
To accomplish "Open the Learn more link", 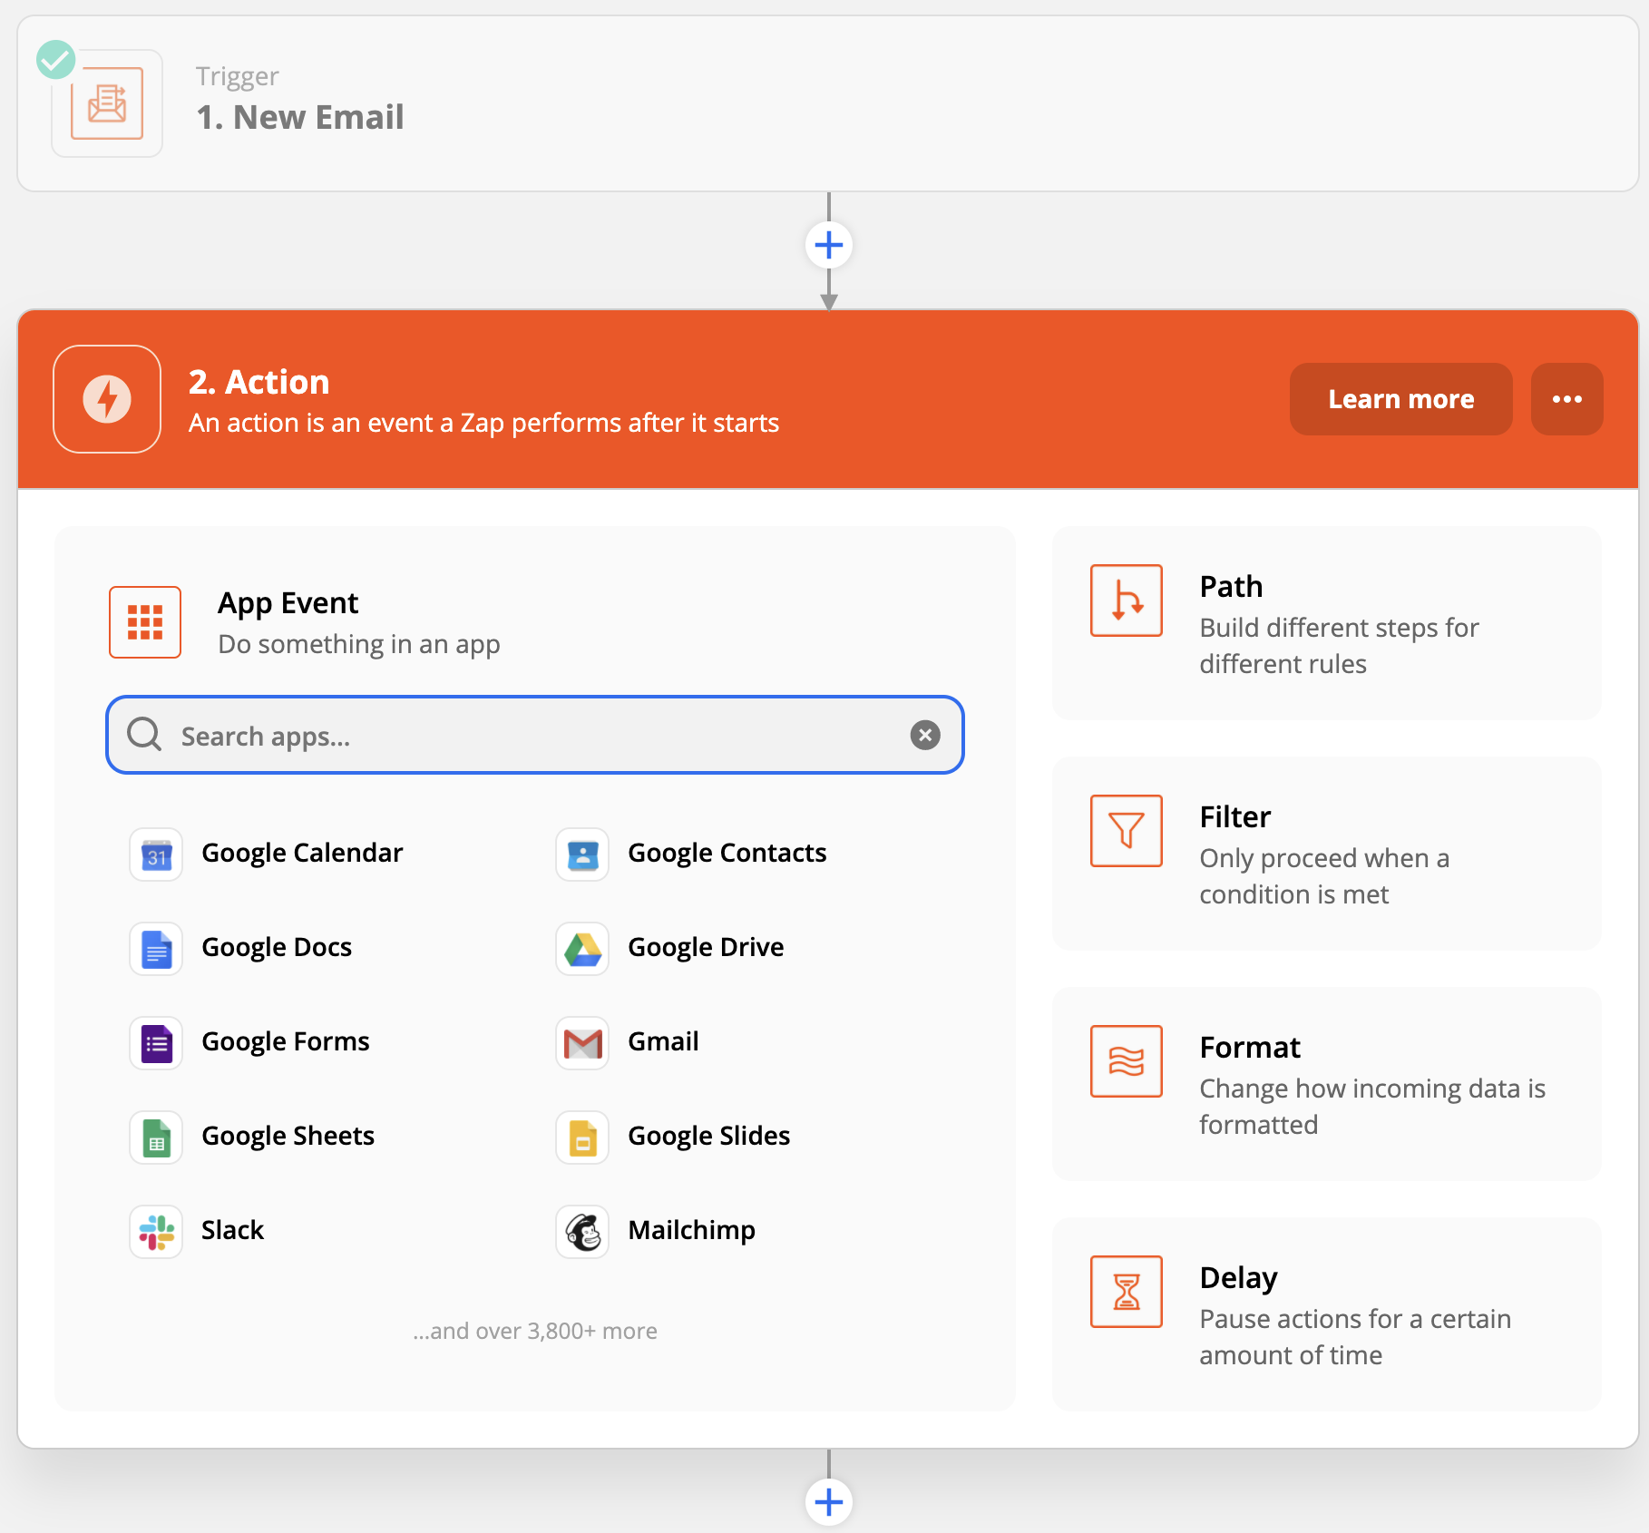I will pos(1401,399).
